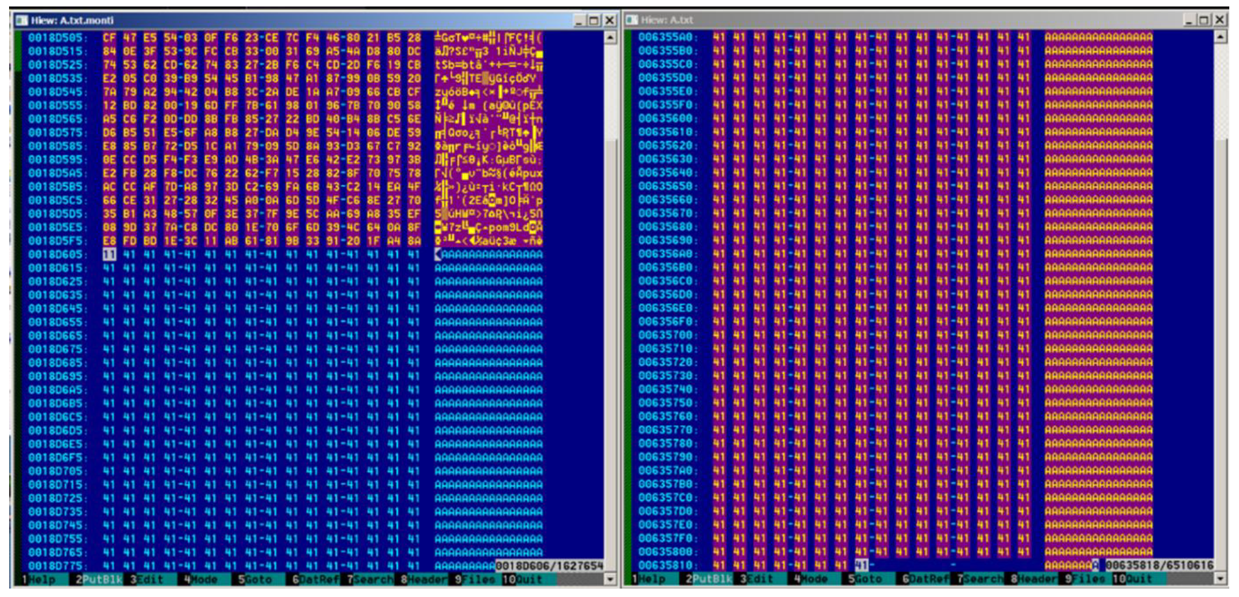Minimize the A.txt Hiew window
Viewport: 1239px width, 597px height.
1189,20
